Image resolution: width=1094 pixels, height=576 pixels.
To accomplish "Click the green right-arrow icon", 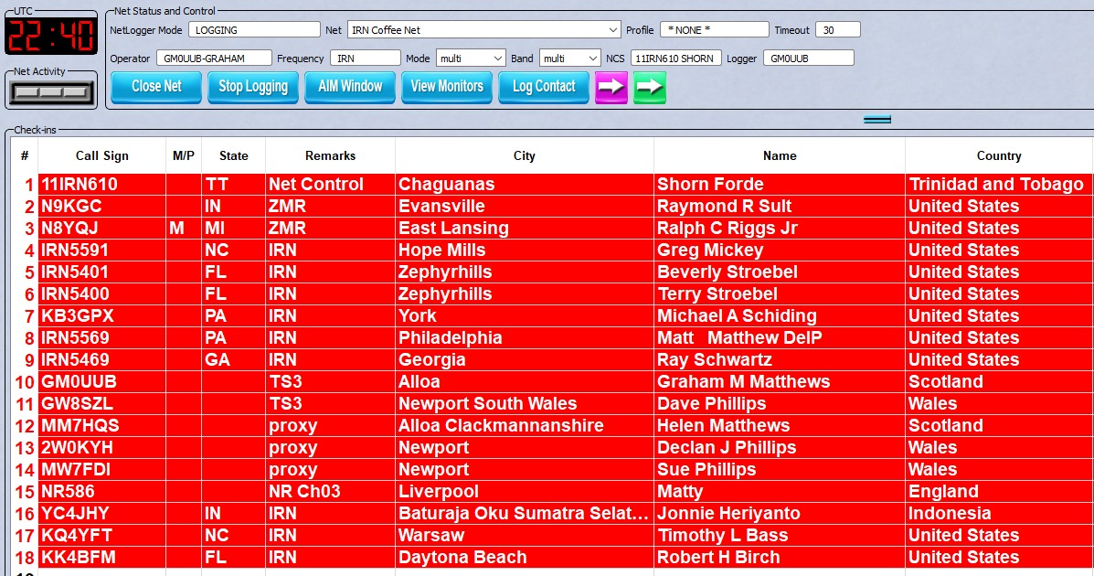I will [x=649, y=87].
